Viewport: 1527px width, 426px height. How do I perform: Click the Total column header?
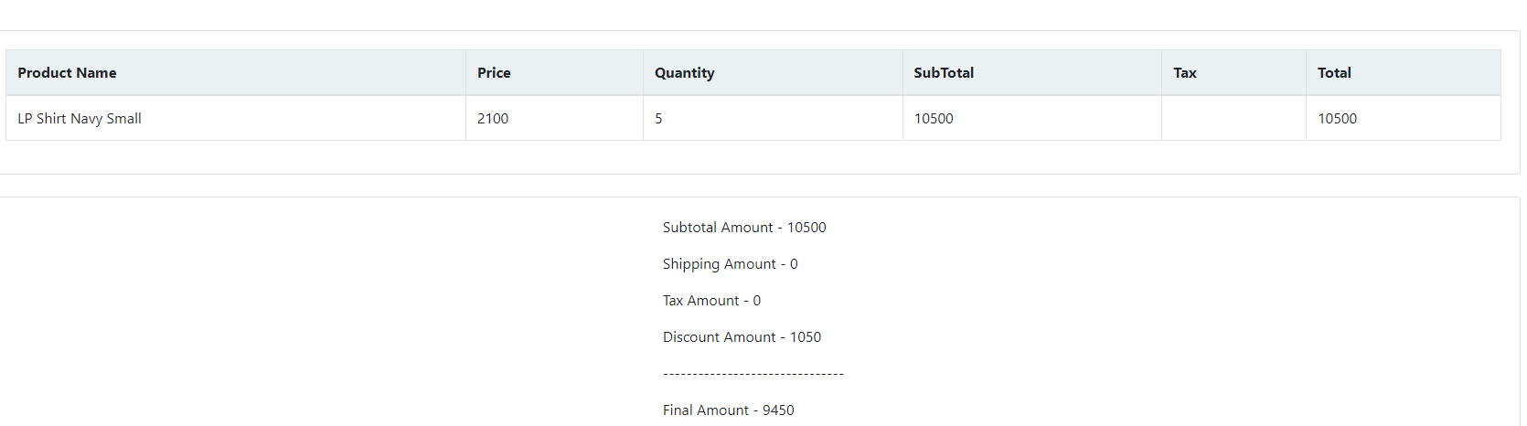pyautogui.click(x=1404, y=73)
